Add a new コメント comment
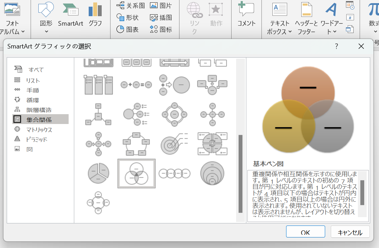 coord(246,14)
